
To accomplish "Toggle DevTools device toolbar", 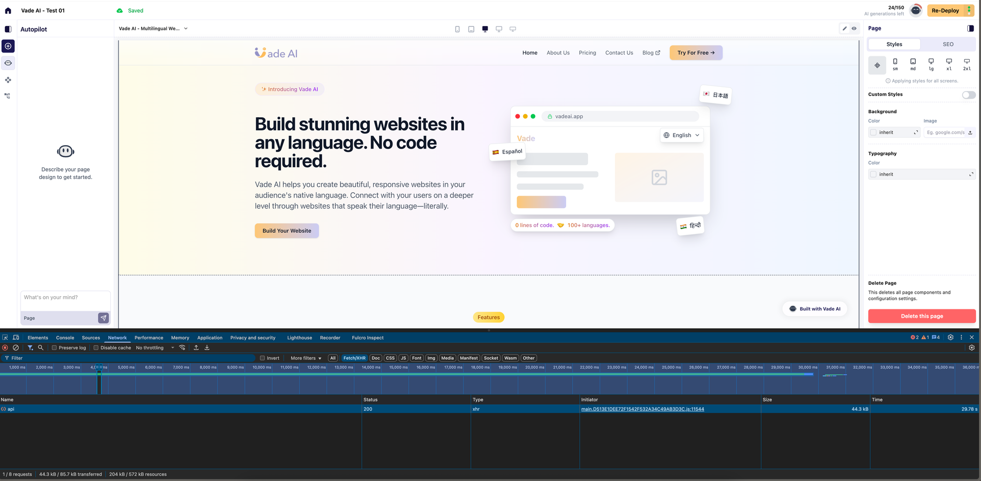I will 16,337.
